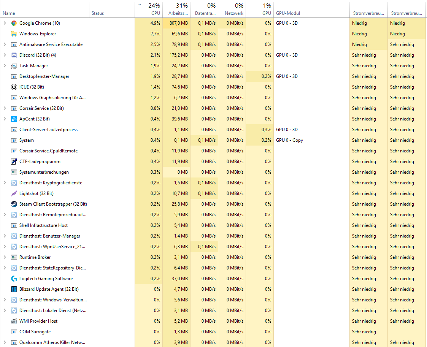427x347 pixels.
Task: Expand Diensthost: Benutzer-Manager
Action: point(5,236)
